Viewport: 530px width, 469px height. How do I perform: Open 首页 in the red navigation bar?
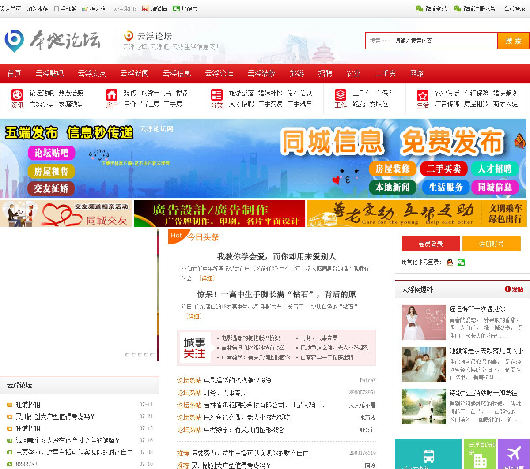coord(14,73)
